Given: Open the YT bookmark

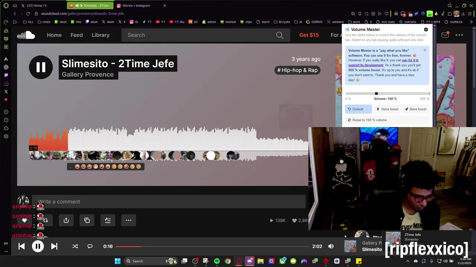Looking at the screenshot, I should pyautogui.click(x=160, y=22).
